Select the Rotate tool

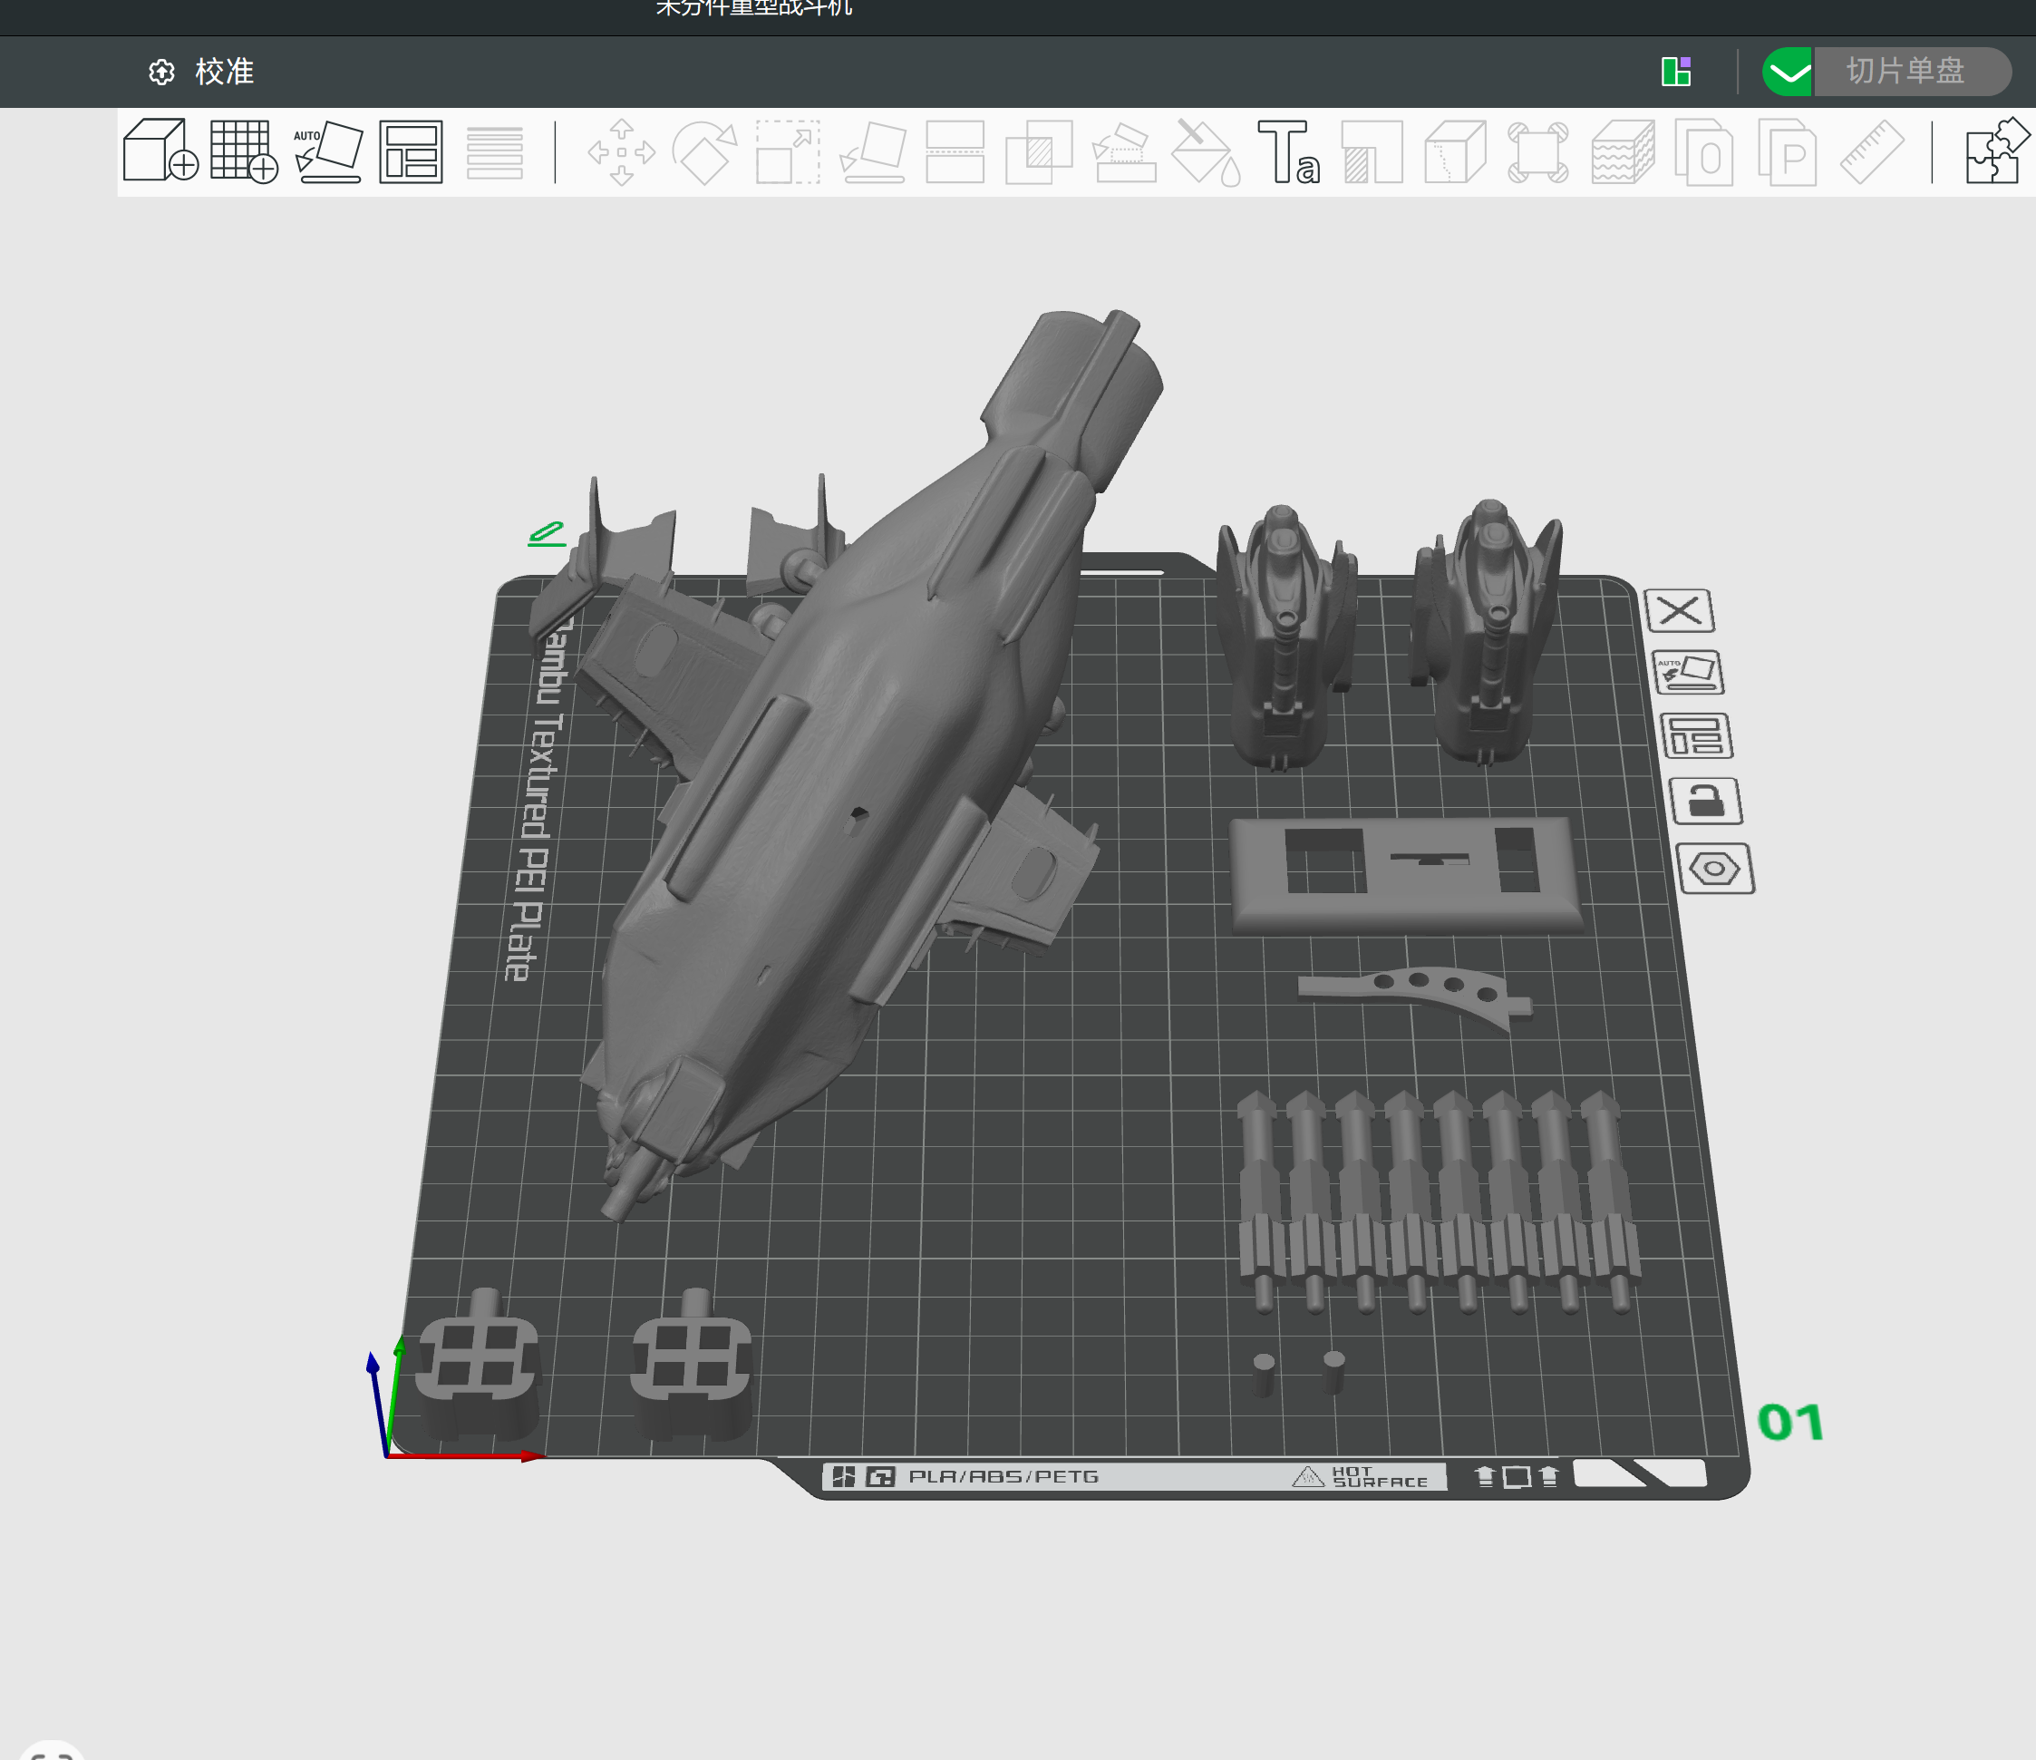pos(703,152)
